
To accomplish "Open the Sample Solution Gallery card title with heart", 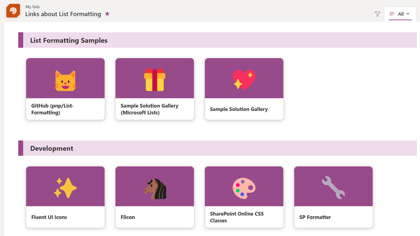I will 239,109.
